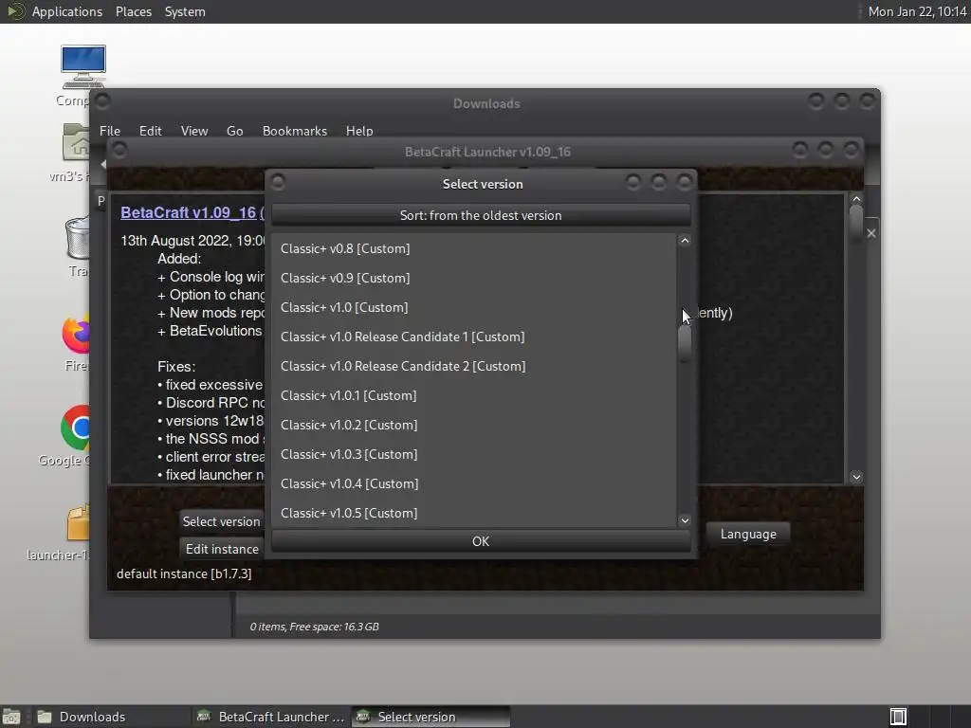Open the Select version dialog window menu button
Viewport: 971px width, 728px height.
click(x=278, y=182)
